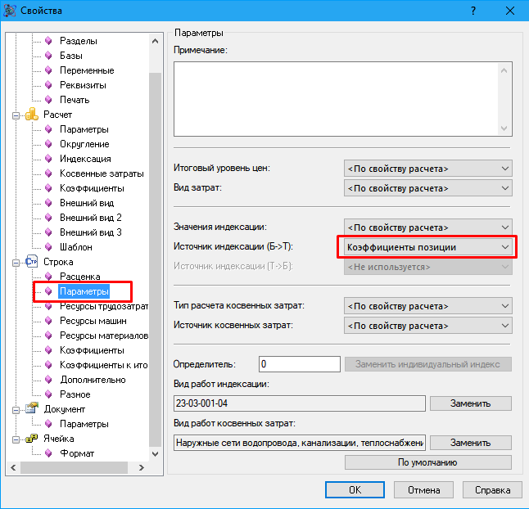
Task: Click the Документ node icon
Action: pos(32,409)
